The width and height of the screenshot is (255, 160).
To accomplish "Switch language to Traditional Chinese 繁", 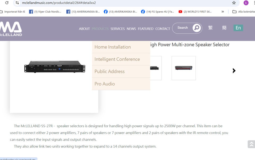I will click(x=210, y=28).
